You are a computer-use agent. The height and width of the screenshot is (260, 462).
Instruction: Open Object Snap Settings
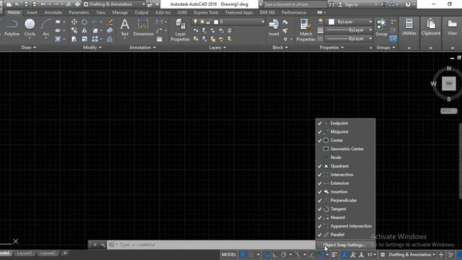(x=345, y=245)
